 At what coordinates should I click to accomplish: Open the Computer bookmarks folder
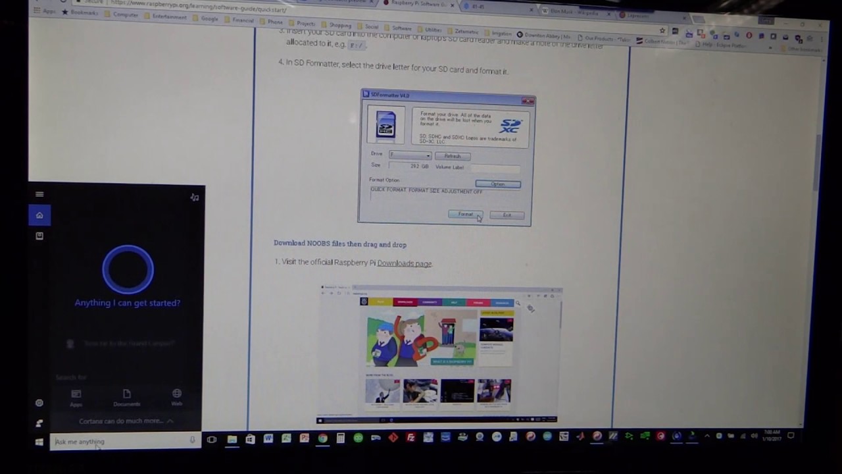120,14
